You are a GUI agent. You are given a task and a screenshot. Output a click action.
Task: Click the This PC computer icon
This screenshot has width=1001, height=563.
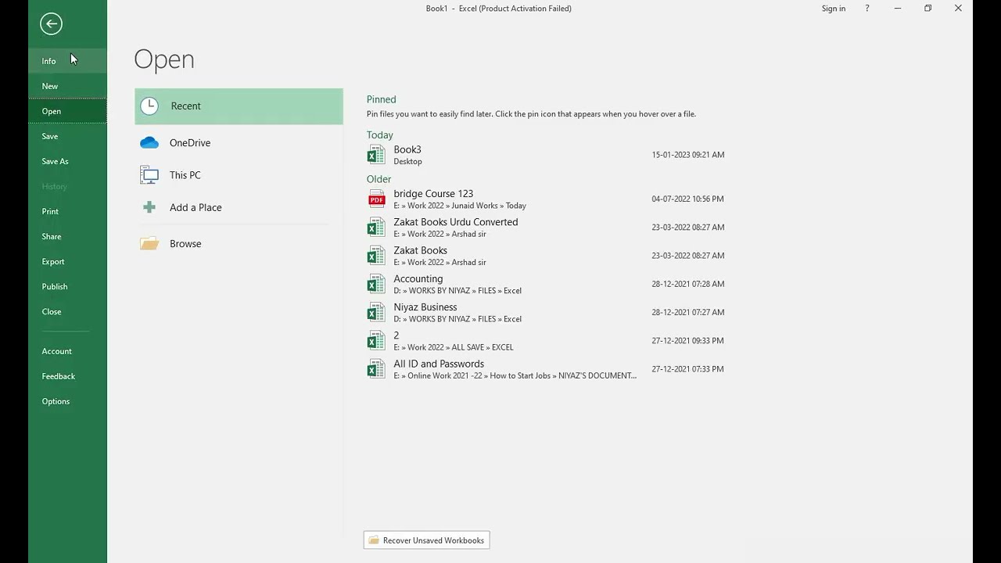(149, 175)
